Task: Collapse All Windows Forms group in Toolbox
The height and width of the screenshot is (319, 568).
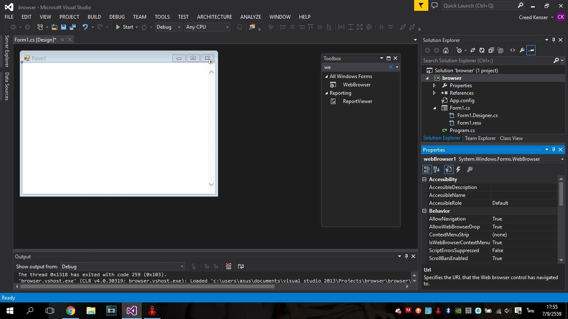Action: 326,76
